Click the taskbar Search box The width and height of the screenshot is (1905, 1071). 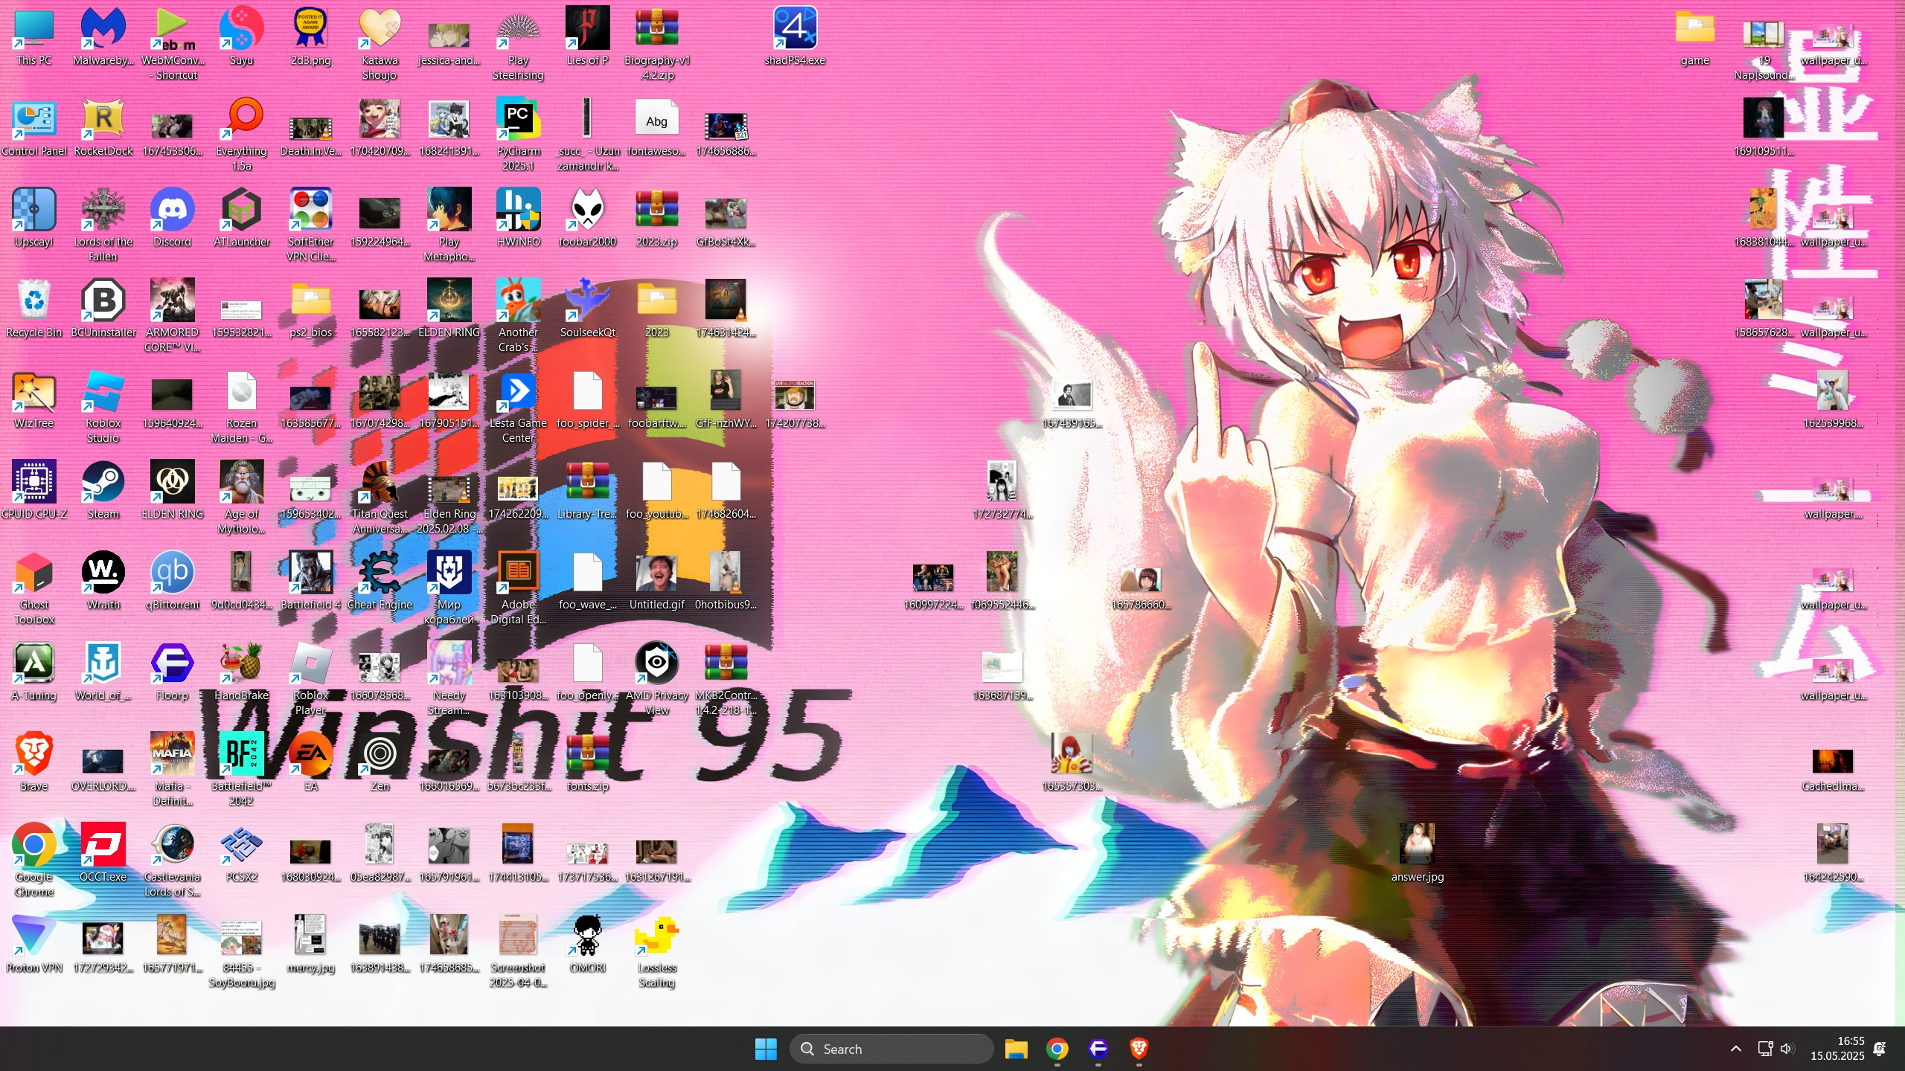click(891, 1049)
